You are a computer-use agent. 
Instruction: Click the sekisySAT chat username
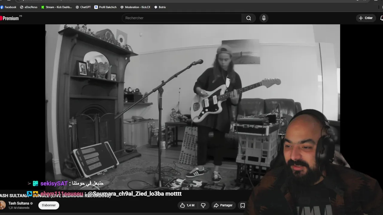pyautogui.click(x=54, y=183)
